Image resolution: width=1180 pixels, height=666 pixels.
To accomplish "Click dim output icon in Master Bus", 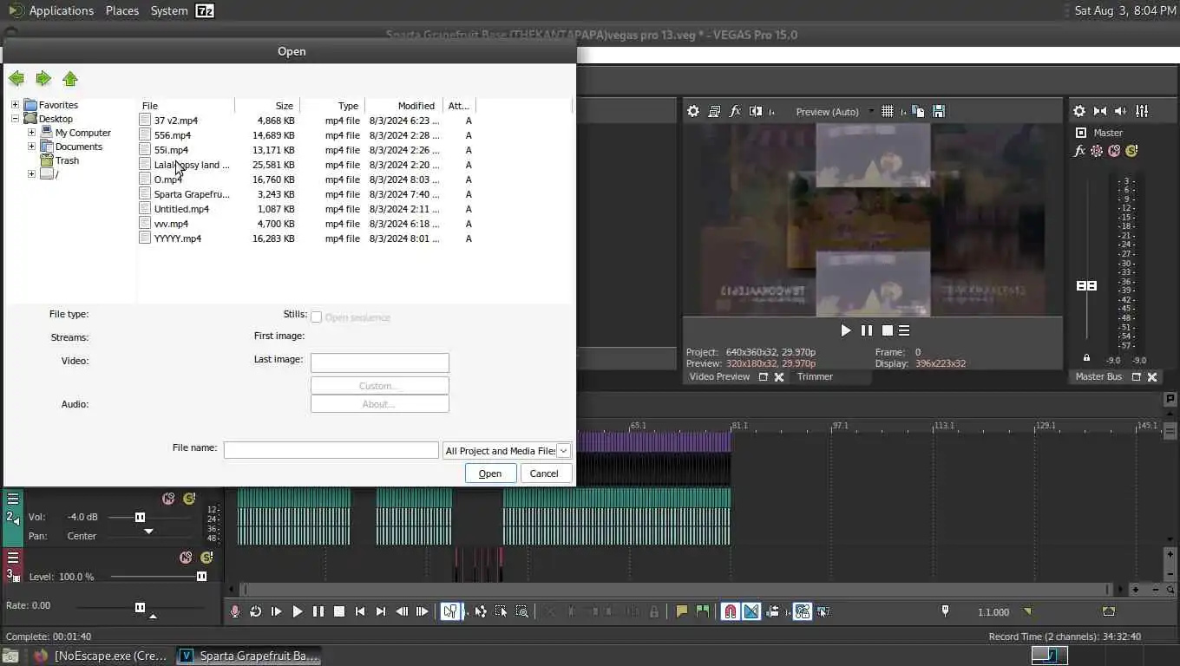I will (1120, 111).
